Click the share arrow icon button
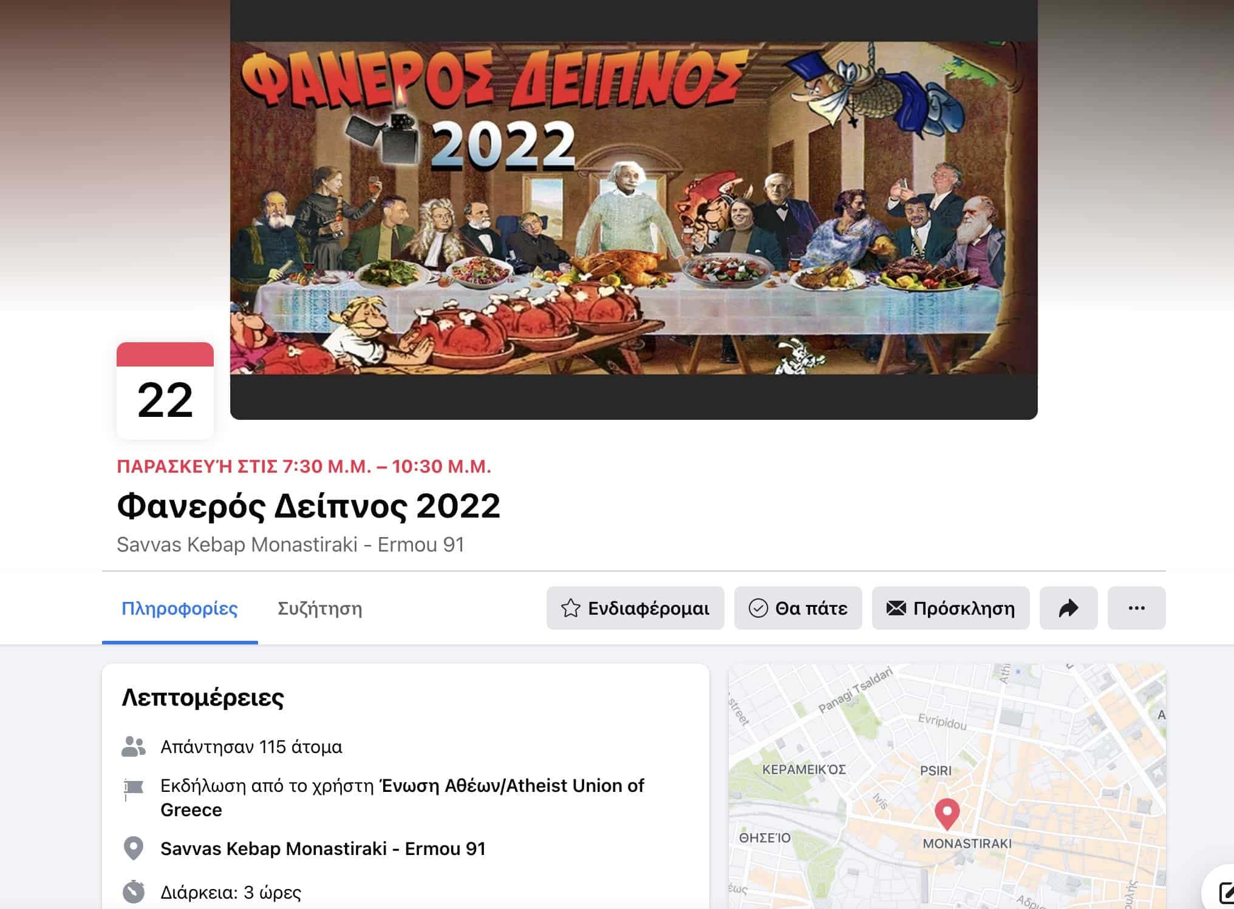Image resolution: width=1234 pixels, height=909 pixels. (1069, 608)
